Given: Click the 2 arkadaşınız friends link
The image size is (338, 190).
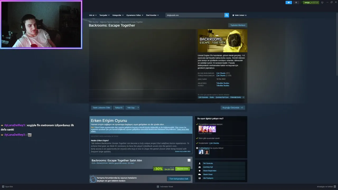Looking at the screenshot, I should (204, 148).
